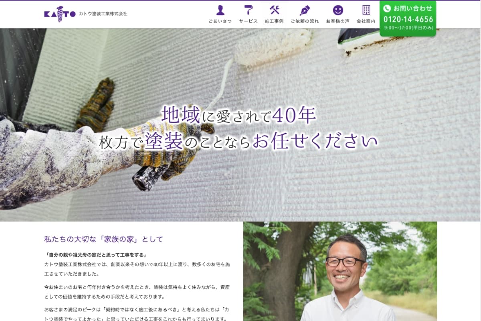Open the サービス menu label
481x321 pixels.
point(249,21)
